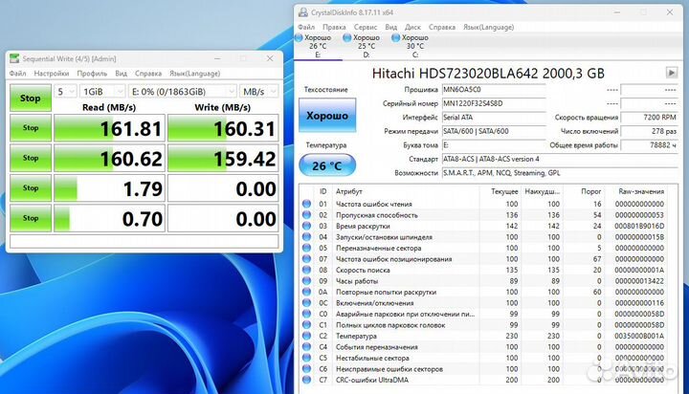Click status icon for Аварийные парковки row
The height and width of the screenshot is (394, 689).
pyautogui.click(x=307, y=314)
